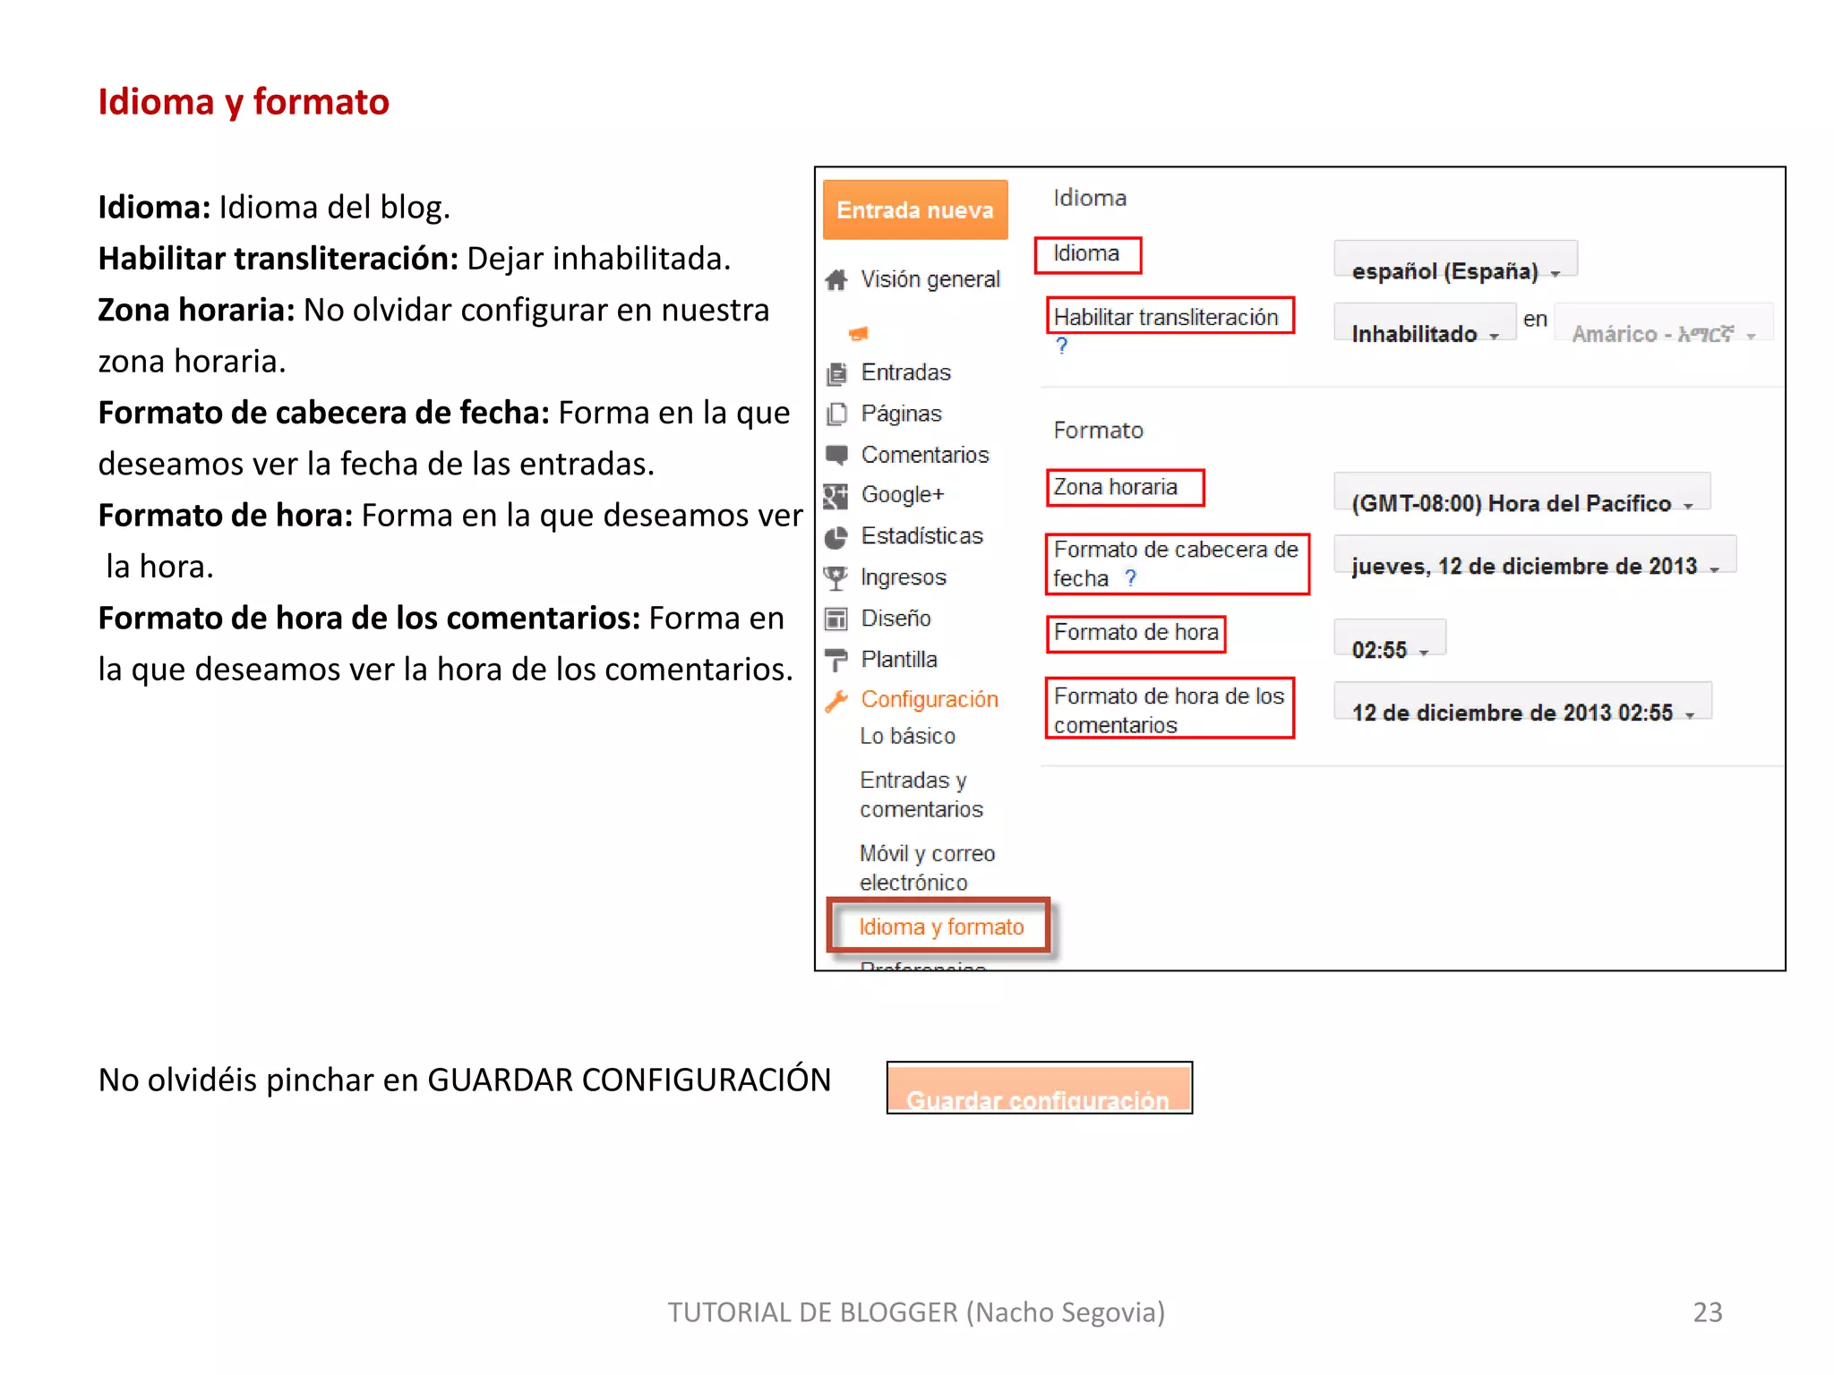Screen dimensions: 1834x1375
Task: Open Plantilla in the sidebar
Action: pyautogui.click(x=899, y=660)
